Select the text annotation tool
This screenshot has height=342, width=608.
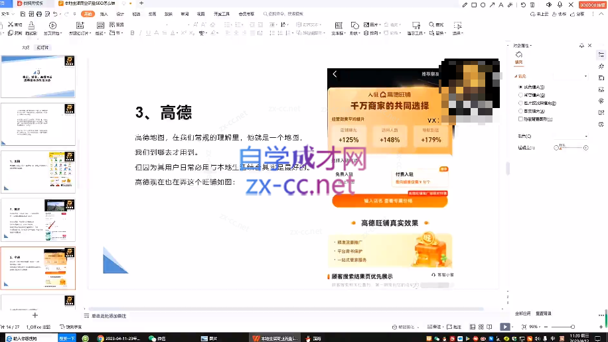point(500,5)
